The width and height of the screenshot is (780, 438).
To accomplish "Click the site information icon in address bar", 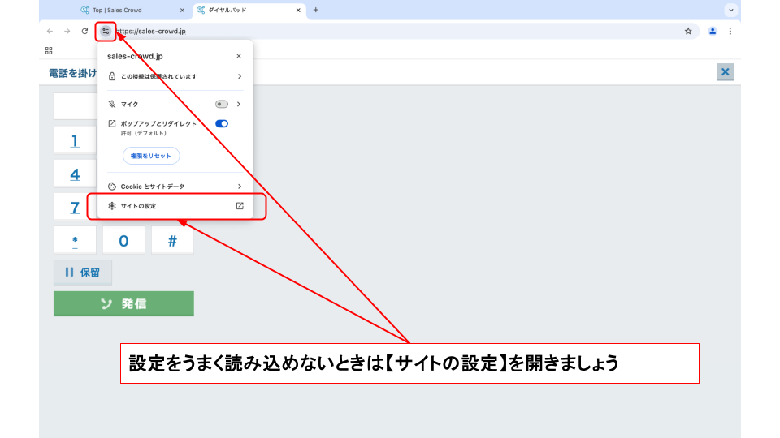I will click(106, 32).
